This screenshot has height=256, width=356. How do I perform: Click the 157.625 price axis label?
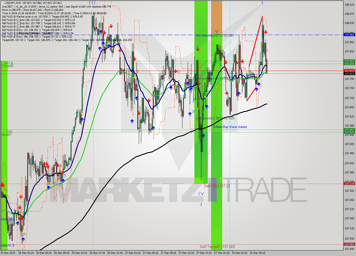click(x=349, y=116)
